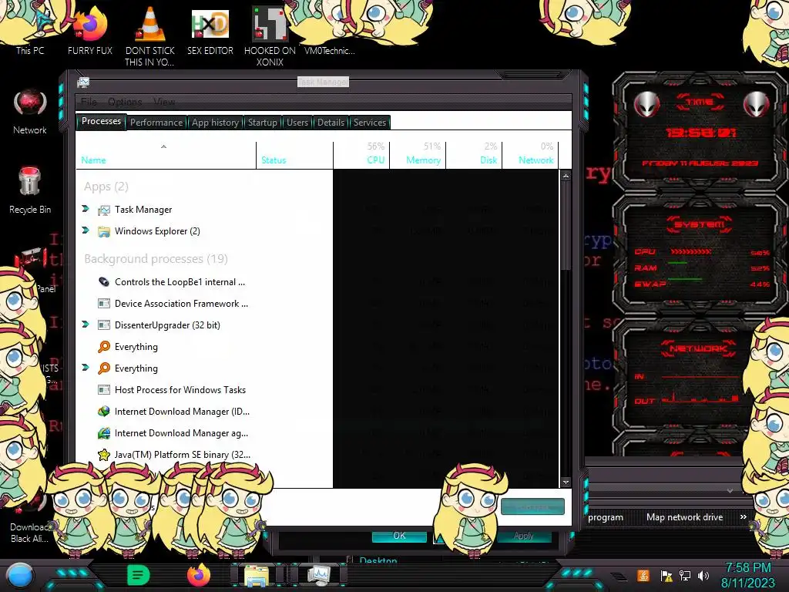
Task: Select Host Process for Windows Tasks row
Action: click(x=317, y=389)
